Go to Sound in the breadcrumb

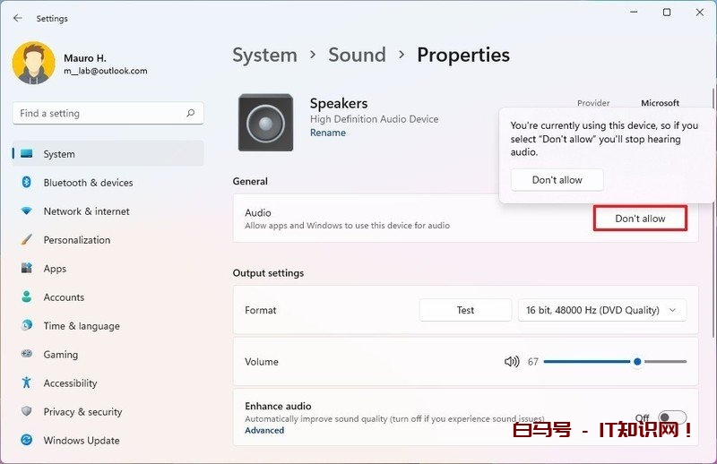(x=357, y=55)
